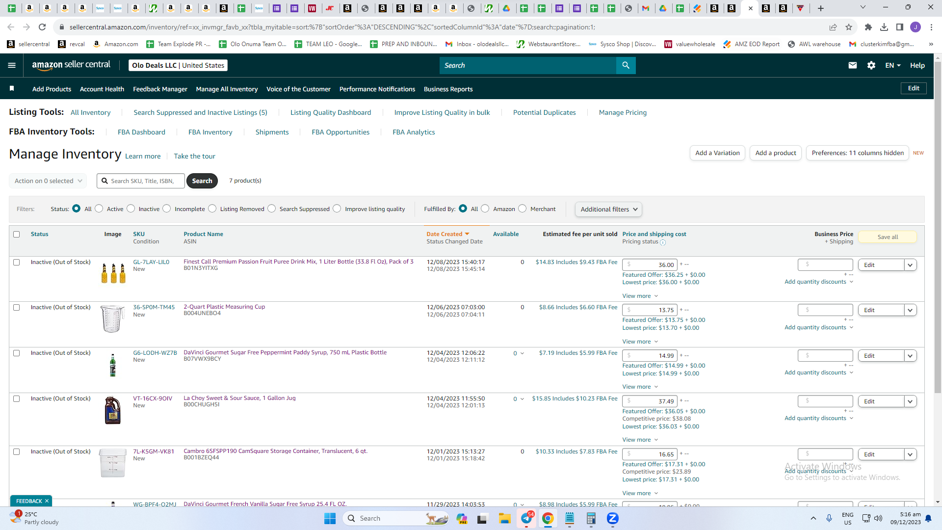The image size is (942, 530).
Task: Open Manage All Inventory menu item
Action: click(x=227, y=89)
